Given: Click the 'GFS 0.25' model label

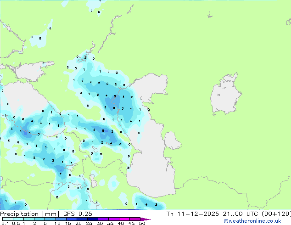Looking at the screenshot, I should [78, 214].
